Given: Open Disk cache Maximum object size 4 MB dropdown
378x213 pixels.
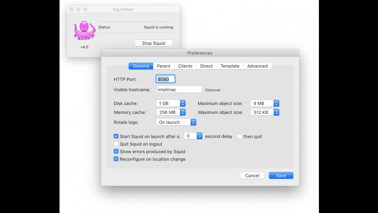Looking at the screenshot, I should pos(265,103).
